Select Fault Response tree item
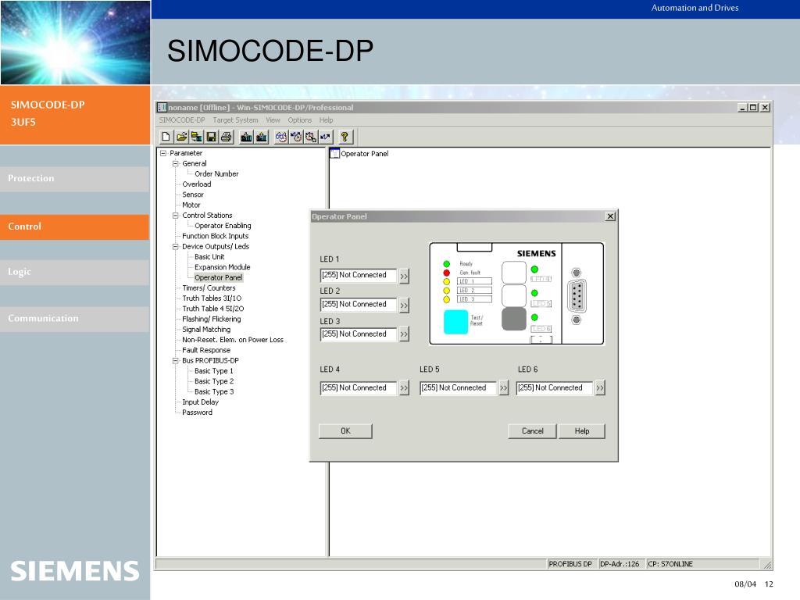800x600 pixels. pos(206,350)
